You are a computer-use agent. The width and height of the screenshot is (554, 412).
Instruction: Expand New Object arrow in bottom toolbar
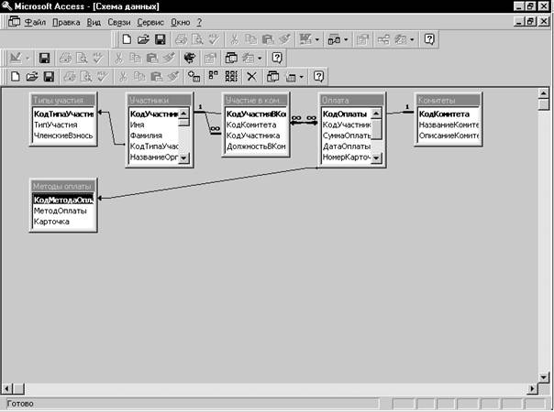(x=301, y=77)
